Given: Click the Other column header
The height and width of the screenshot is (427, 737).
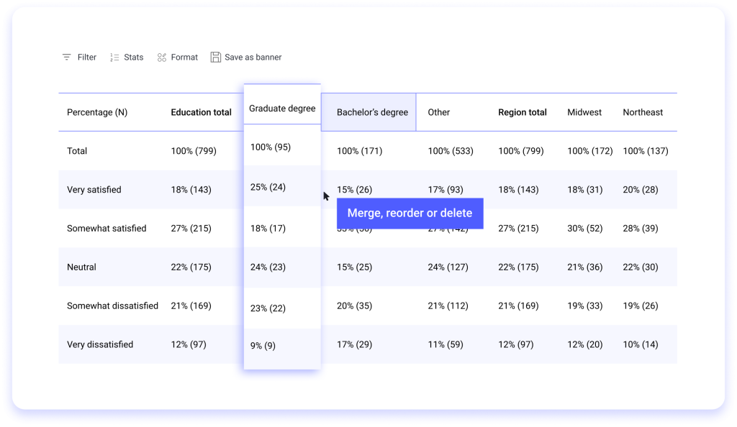Looking at the screenshot, I should (439, 113).
